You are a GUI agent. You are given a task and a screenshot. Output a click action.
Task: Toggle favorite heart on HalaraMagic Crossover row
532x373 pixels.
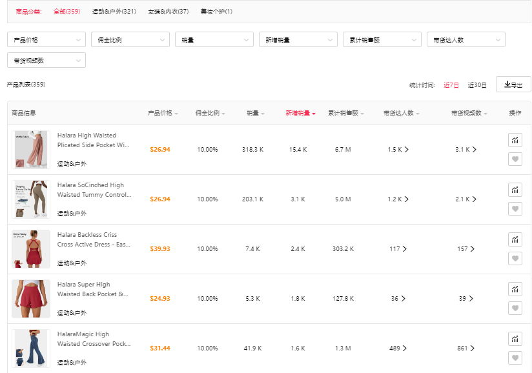(515, 358)
